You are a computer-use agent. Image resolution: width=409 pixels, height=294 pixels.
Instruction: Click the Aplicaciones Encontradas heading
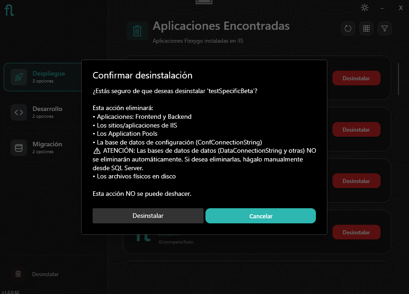point(221,26)
